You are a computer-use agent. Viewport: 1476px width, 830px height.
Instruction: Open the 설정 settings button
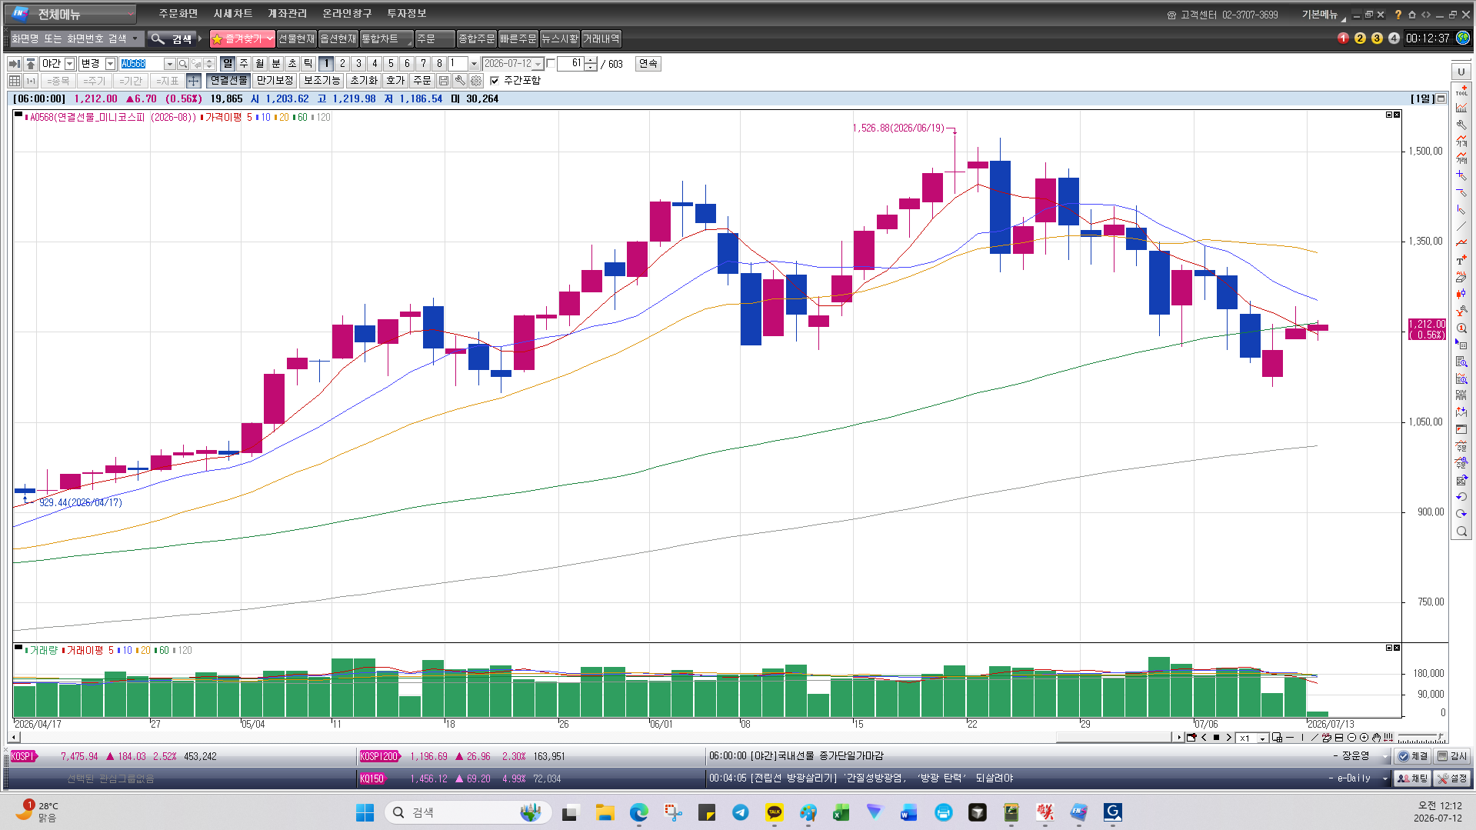pos(1452,779)
